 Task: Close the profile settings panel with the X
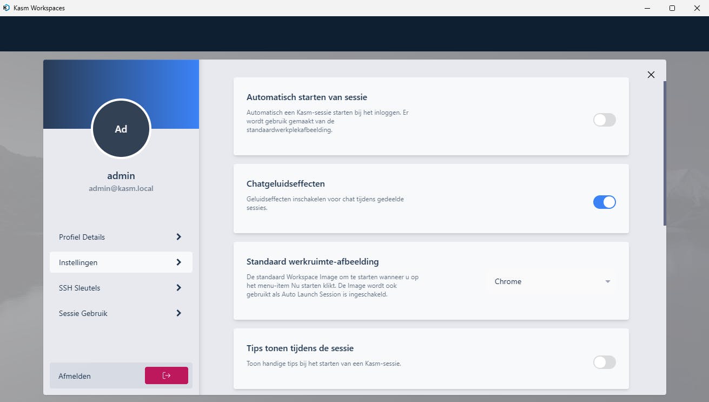coord(651,74)
